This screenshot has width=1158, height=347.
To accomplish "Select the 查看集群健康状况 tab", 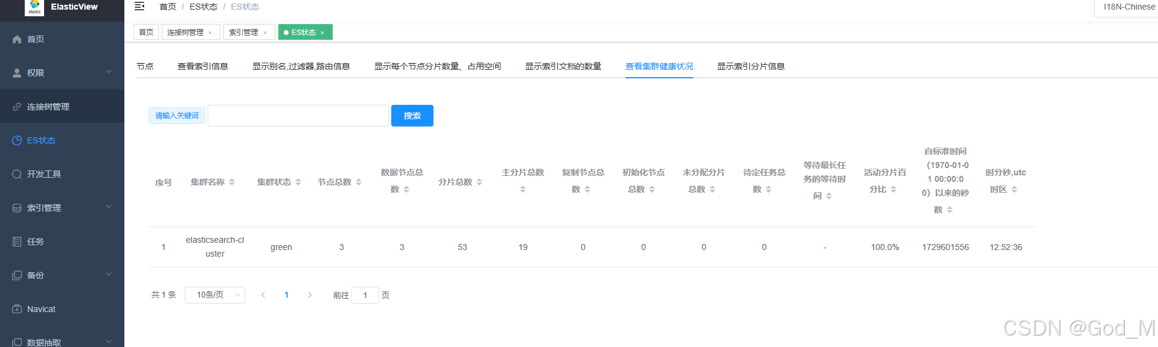I will click(x=659, y=66).
